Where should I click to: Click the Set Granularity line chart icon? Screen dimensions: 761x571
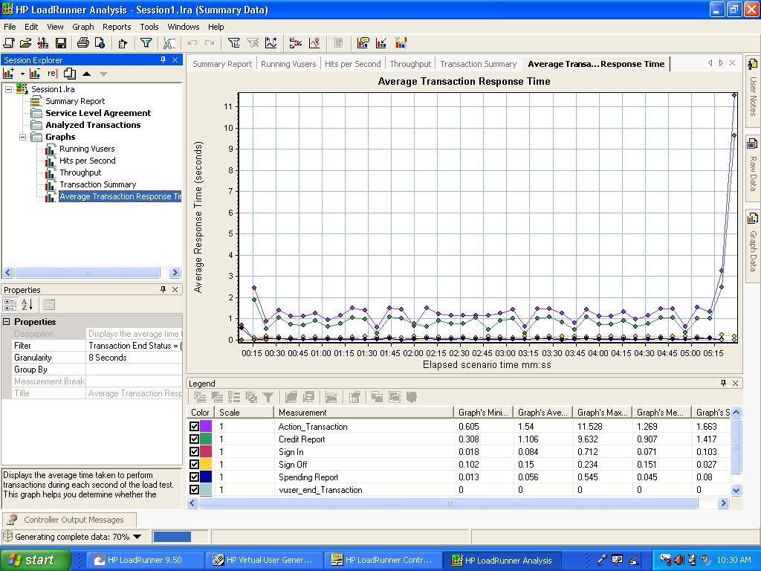click(x=271, y=43)
